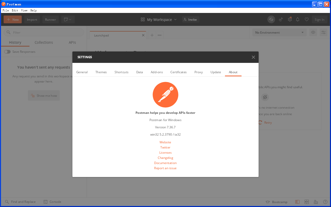
Task: Open the Shortcuts tab
Action: tap(122, 72)
